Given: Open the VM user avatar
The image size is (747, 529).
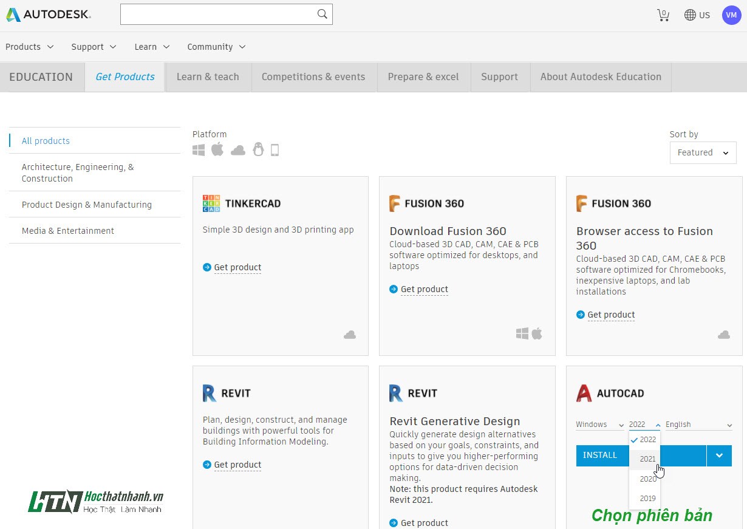Looking at the screenshot, I should click(x=732, y=15).
